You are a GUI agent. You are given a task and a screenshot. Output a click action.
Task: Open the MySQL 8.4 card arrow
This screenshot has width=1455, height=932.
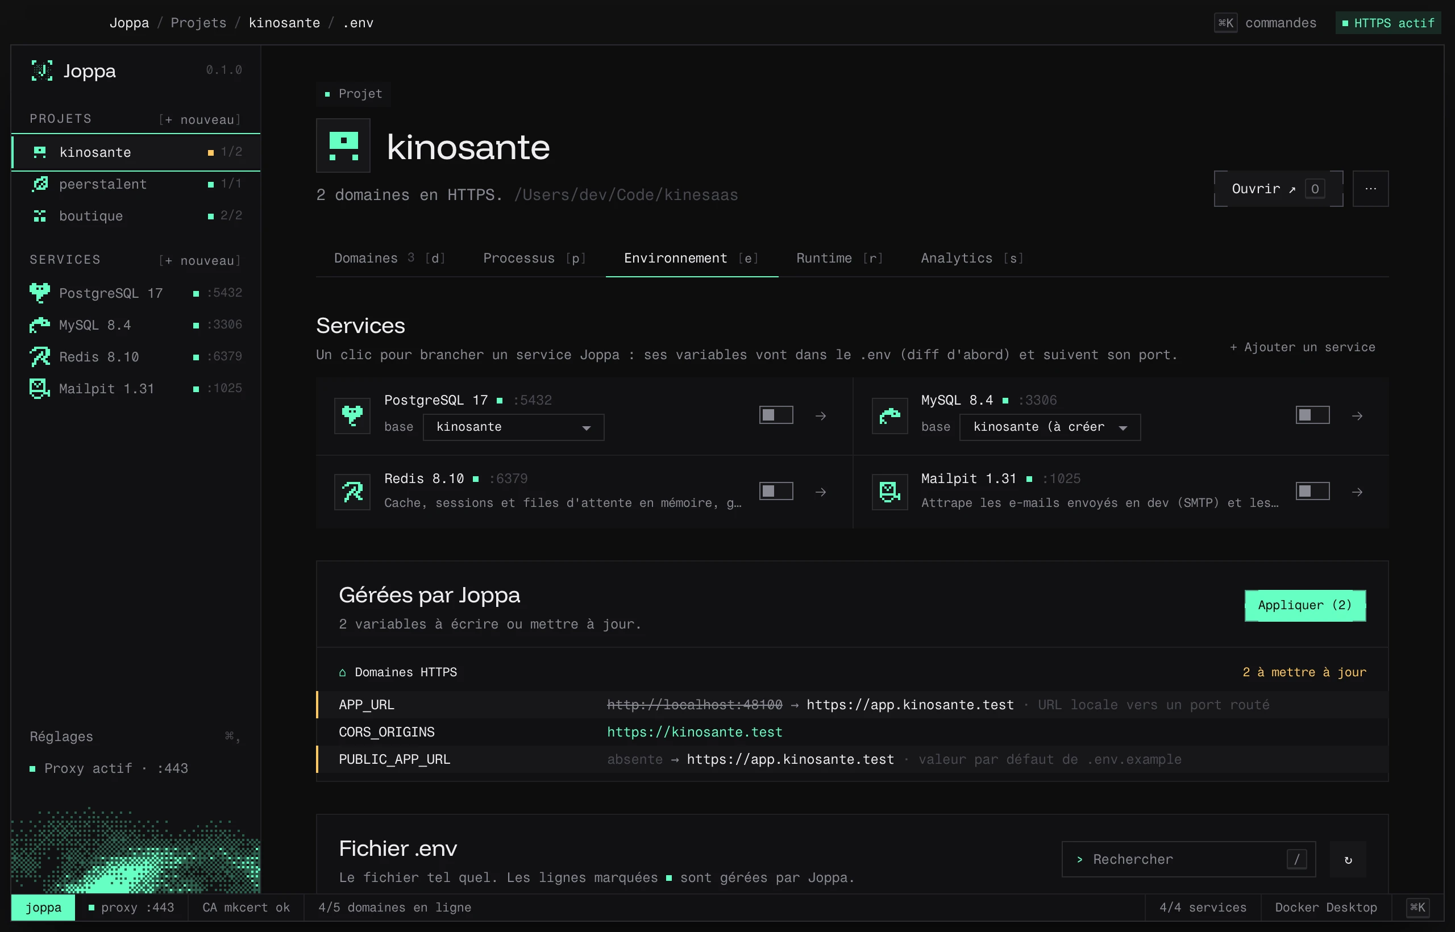(1358, 416)
